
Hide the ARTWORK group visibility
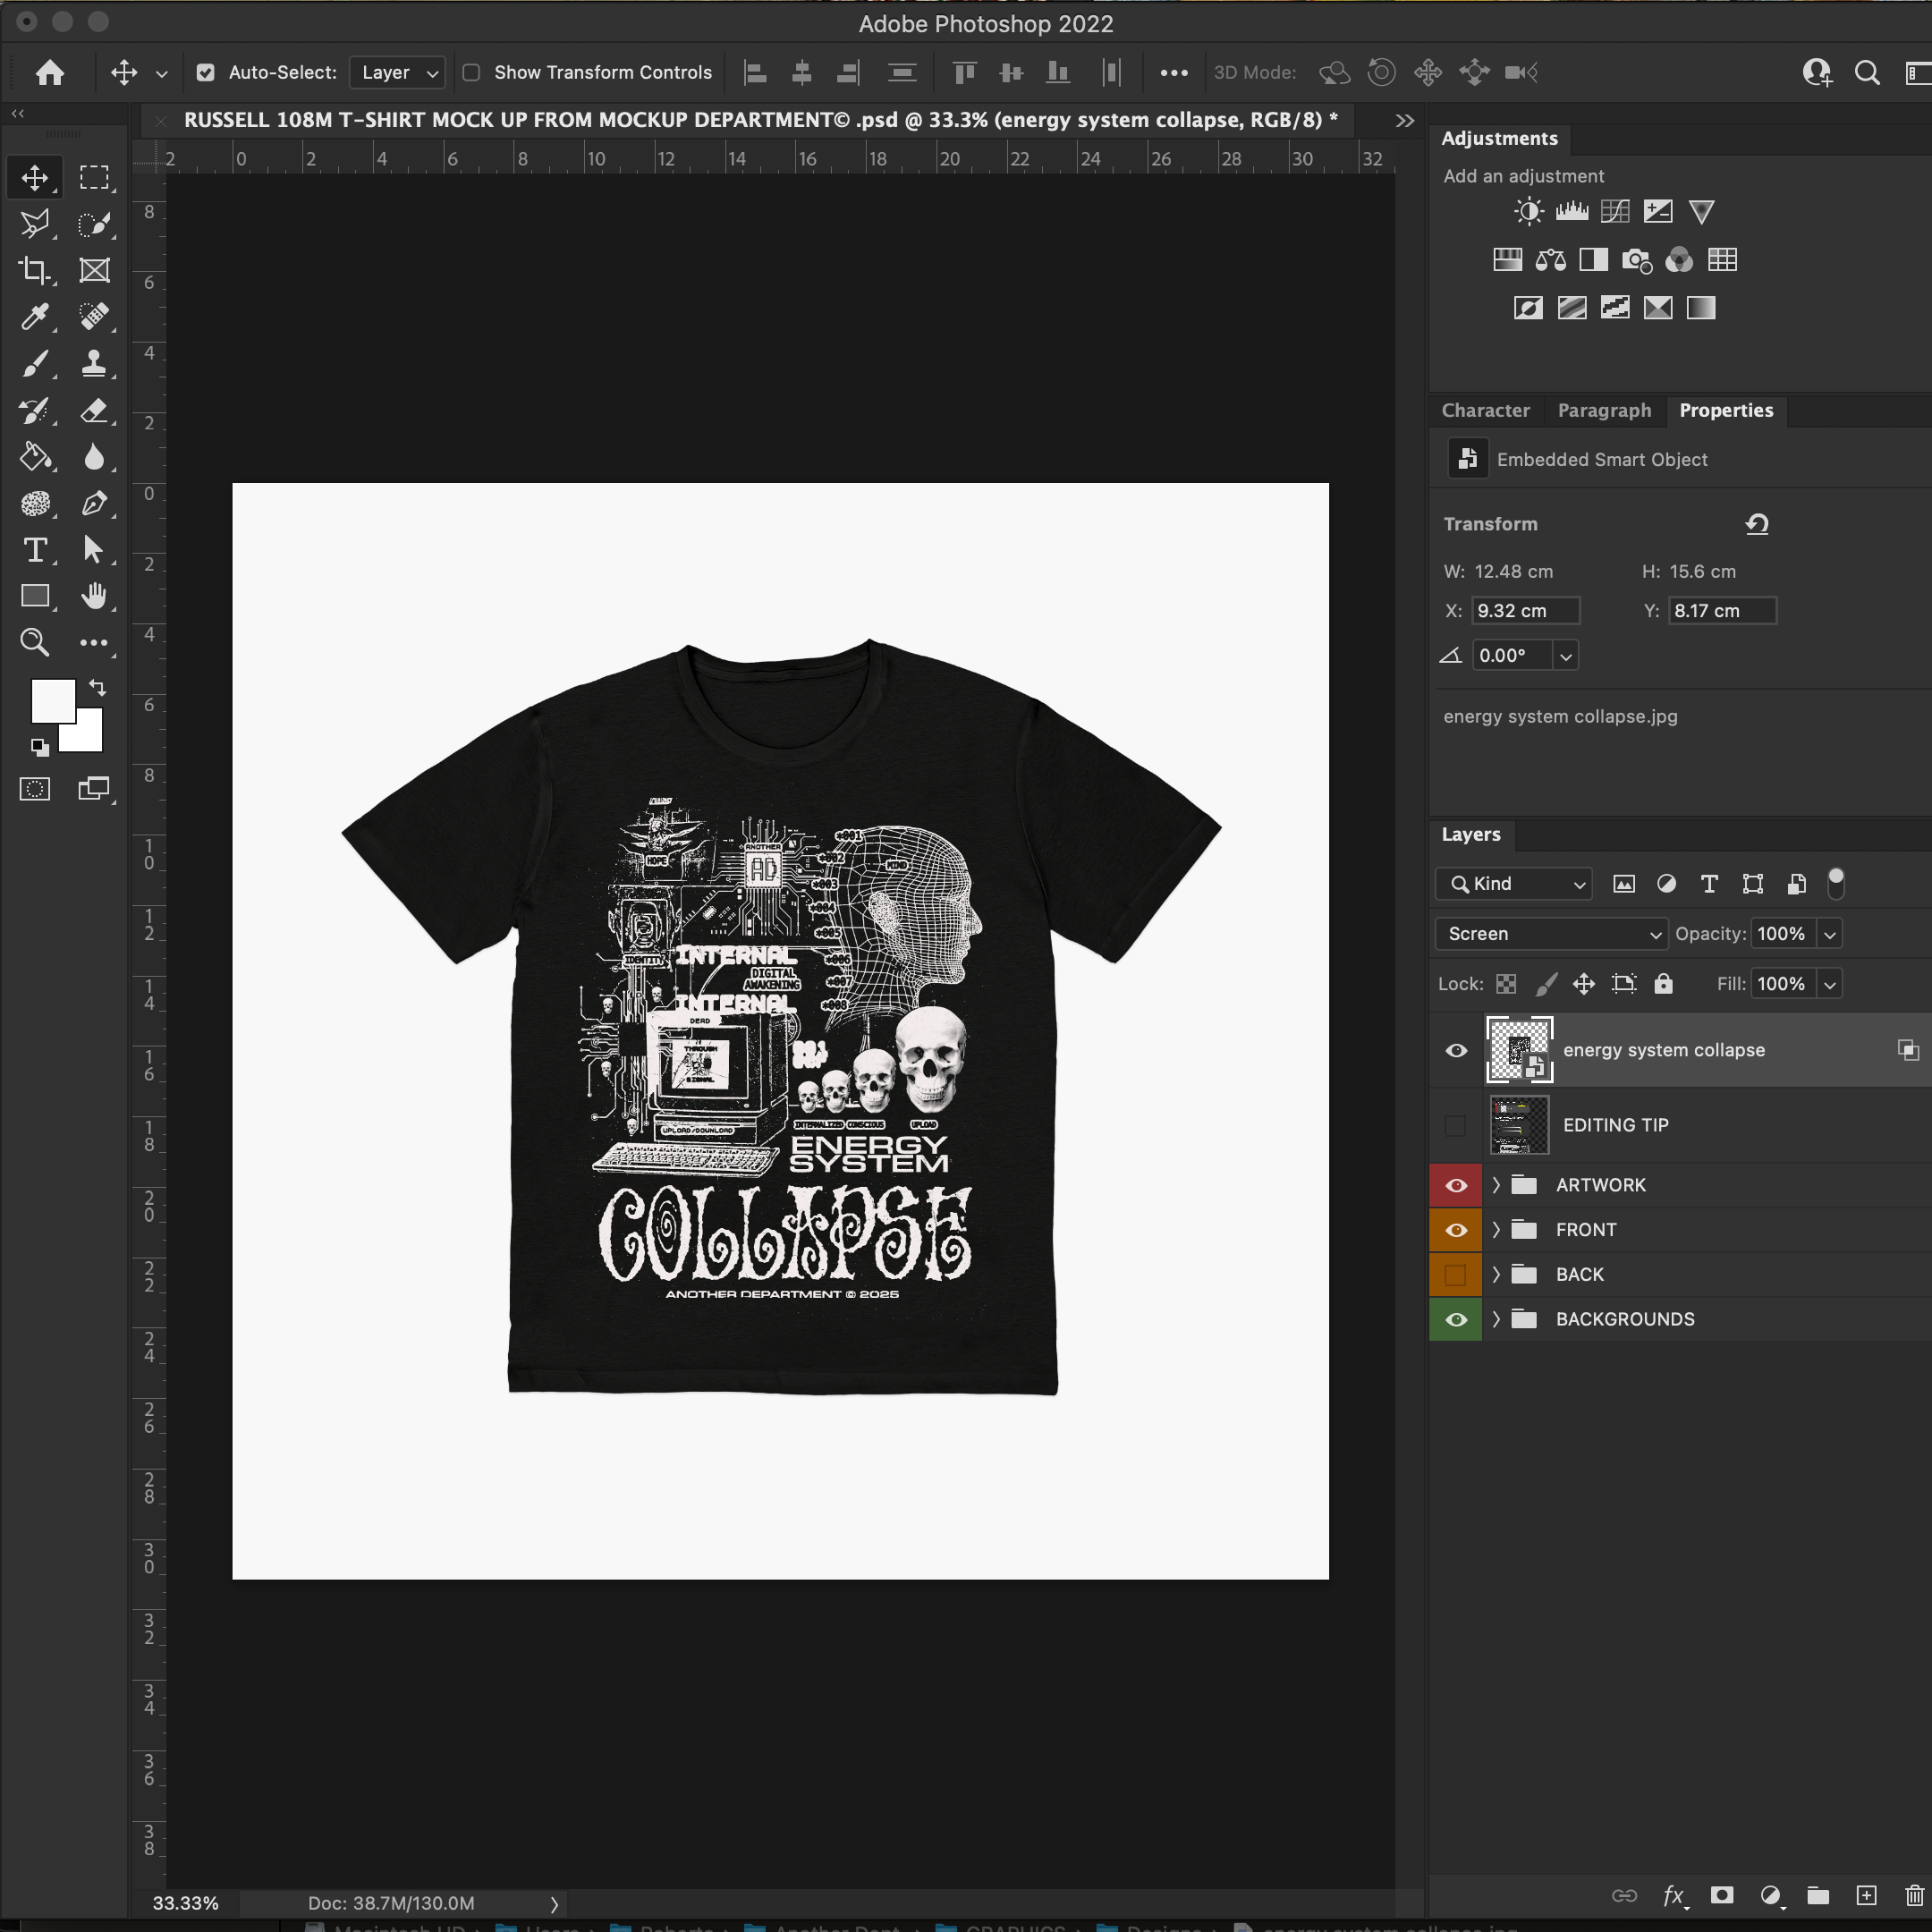tap(1456, 1185)
